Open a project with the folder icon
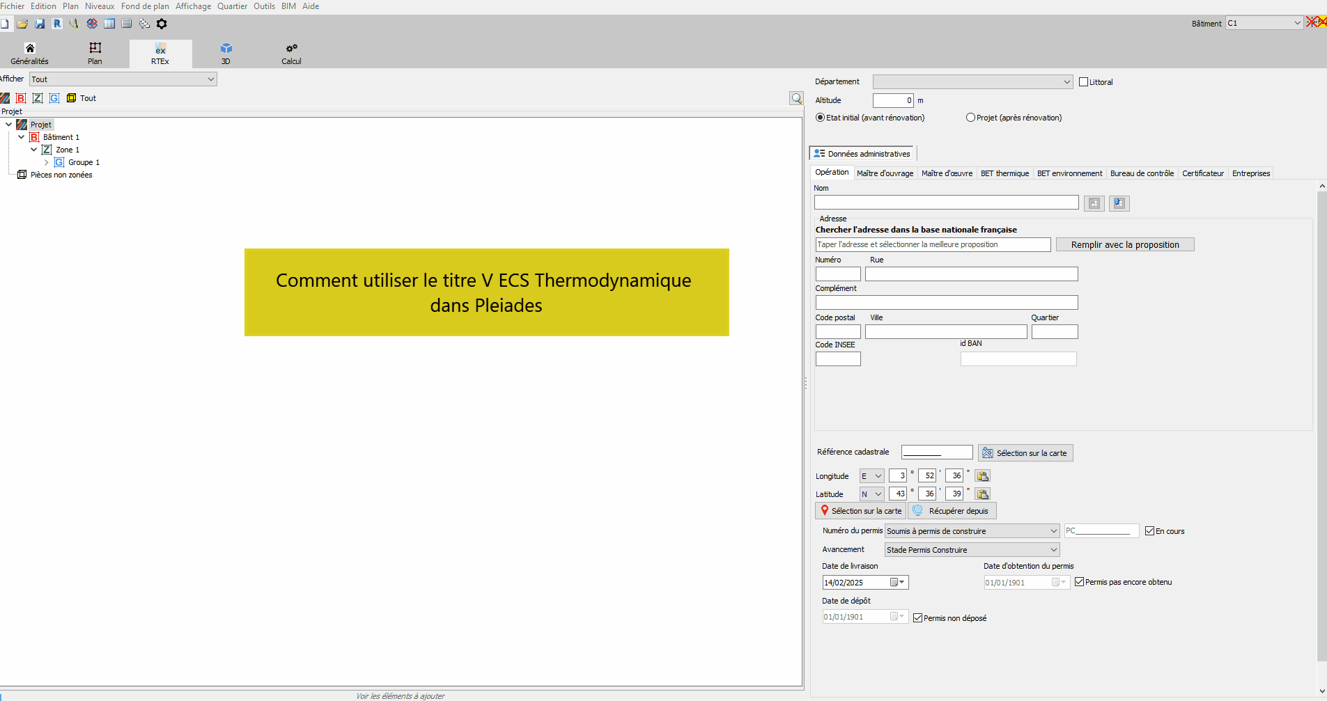Image resolution: width=1327 pixels, height=701 pixels. [22, 24]
